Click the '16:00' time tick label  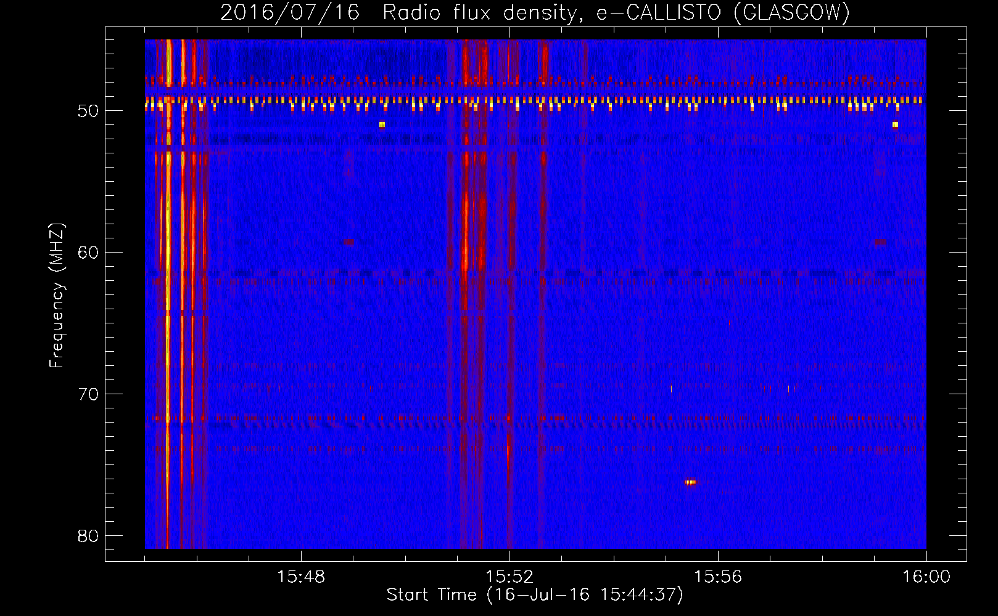926,577
